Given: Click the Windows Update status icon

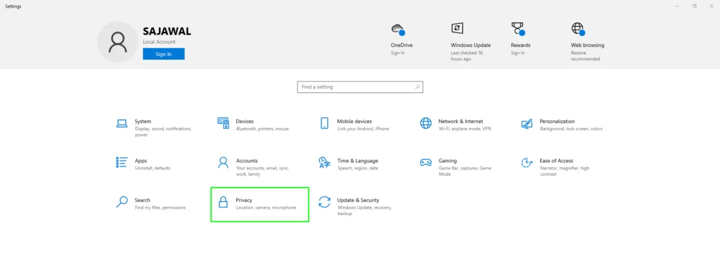Looking at the screenshot, I should click(x=457, y=29).
